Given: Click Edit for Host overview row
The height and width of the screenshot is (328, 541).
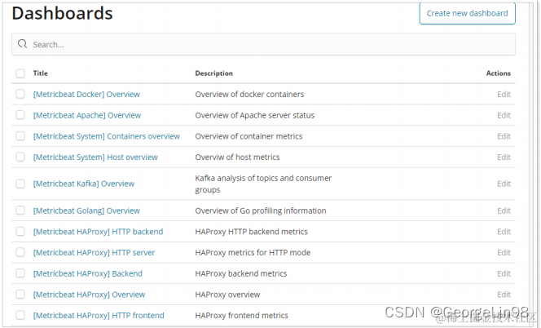Looking at the screenshot, I should pyautogui.click(x=504, y=157).
